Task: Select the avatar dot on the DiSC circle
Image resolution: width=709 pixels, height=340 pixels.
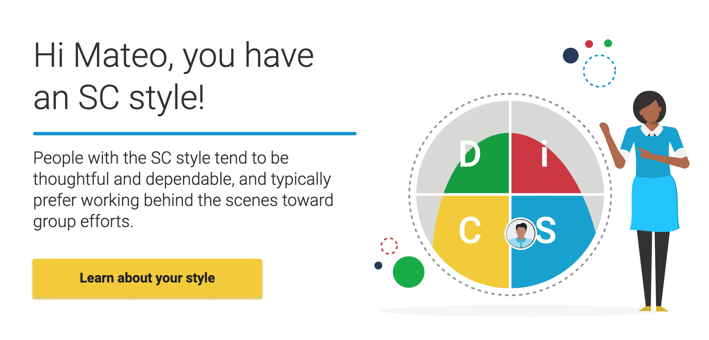Action: (x=521, y=233)
